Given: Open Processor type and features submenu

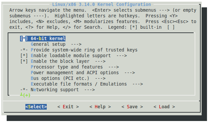Looking at the screenshot, I should pyautogui.click(x=75, y=67).
